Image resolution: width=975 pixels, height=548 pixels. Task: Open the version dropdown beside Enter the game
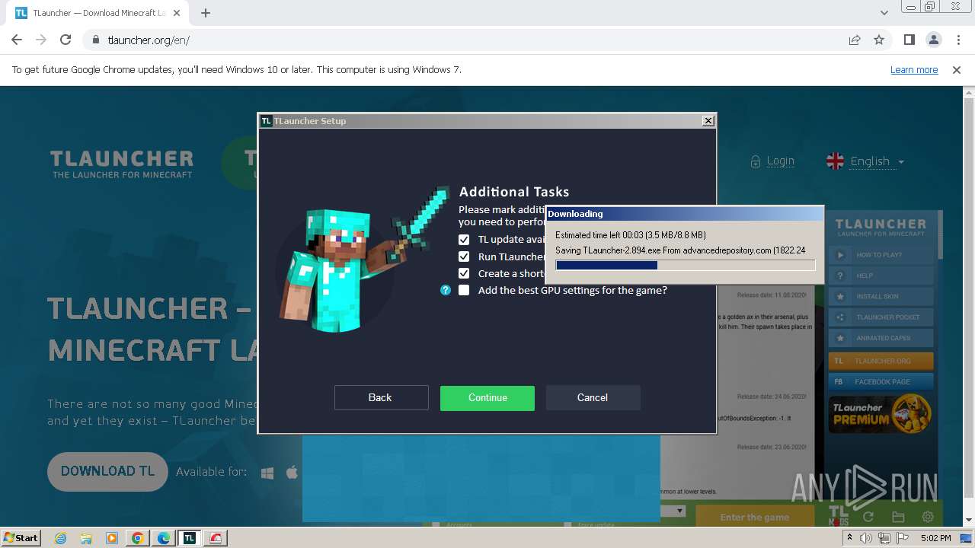tap(679, 511)
